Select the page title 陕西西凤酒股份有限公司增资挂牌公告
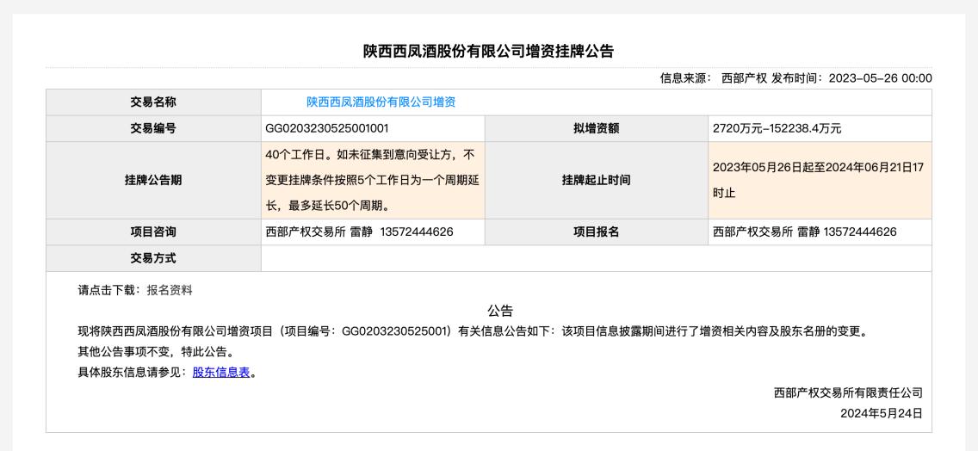The width and height of the screenshot is (978, 451). pyautogui.click(x=488, y=51)
